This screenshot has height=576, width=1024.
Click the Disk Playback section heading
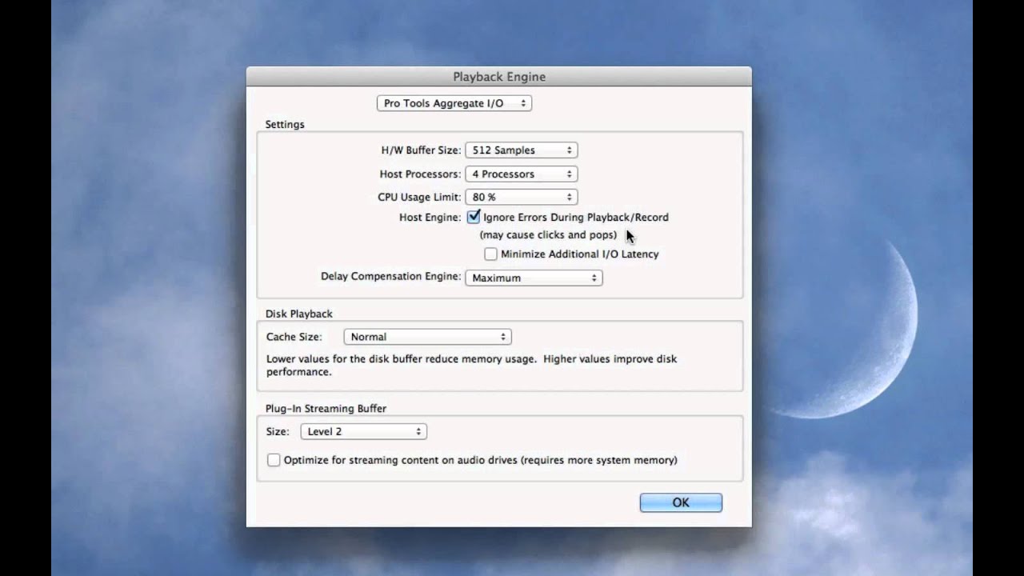pyautogui.click(x=299, y=314)
